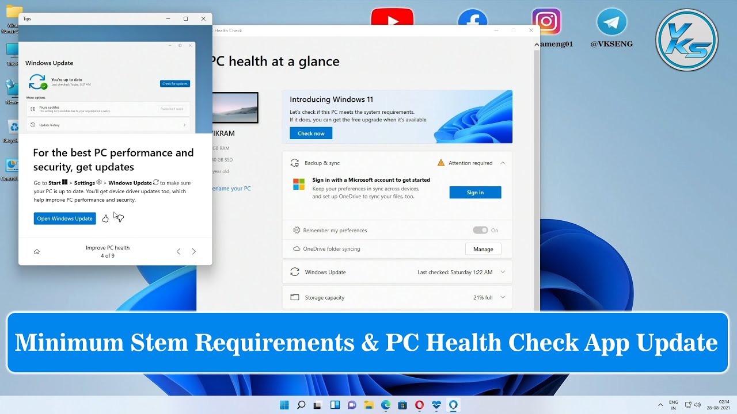Click the OneDrive cloud icon
The width and height of the screenshot is (737, 414).
point(297,249)
